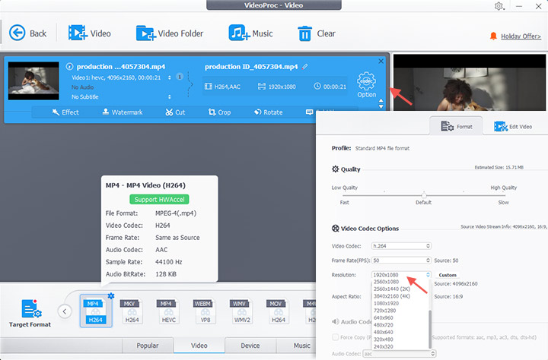
Task: Select WMV WMV2 format preset
Action: (242, 311)
